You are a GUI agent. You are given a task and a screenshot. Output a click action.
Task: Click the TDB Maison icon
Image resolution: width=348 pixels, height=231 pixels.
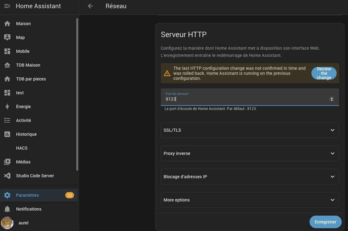pos(7,65)
